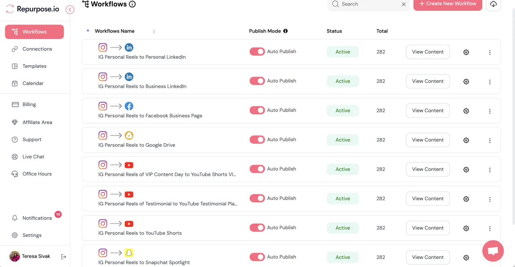Open settings gear for Business LinkedIn workflow
The image size is (515, 267).
(466, 81)
